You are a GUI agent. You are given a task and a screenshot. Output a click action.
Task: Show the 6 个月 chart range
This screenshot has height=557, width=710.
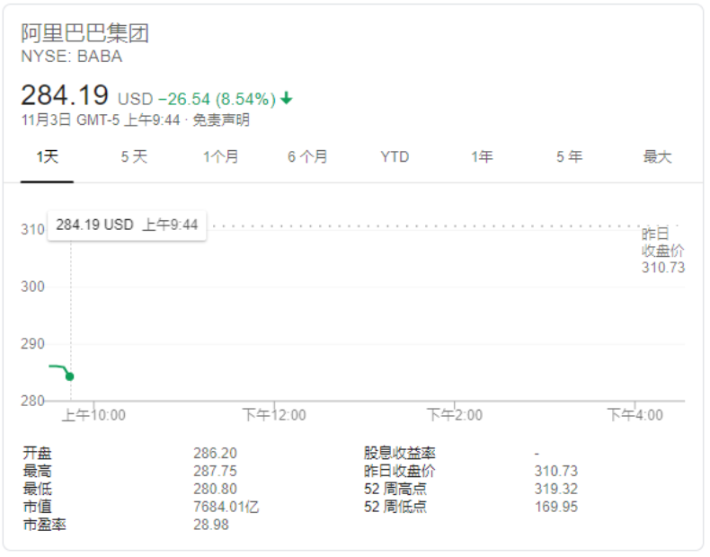[307, 157]
